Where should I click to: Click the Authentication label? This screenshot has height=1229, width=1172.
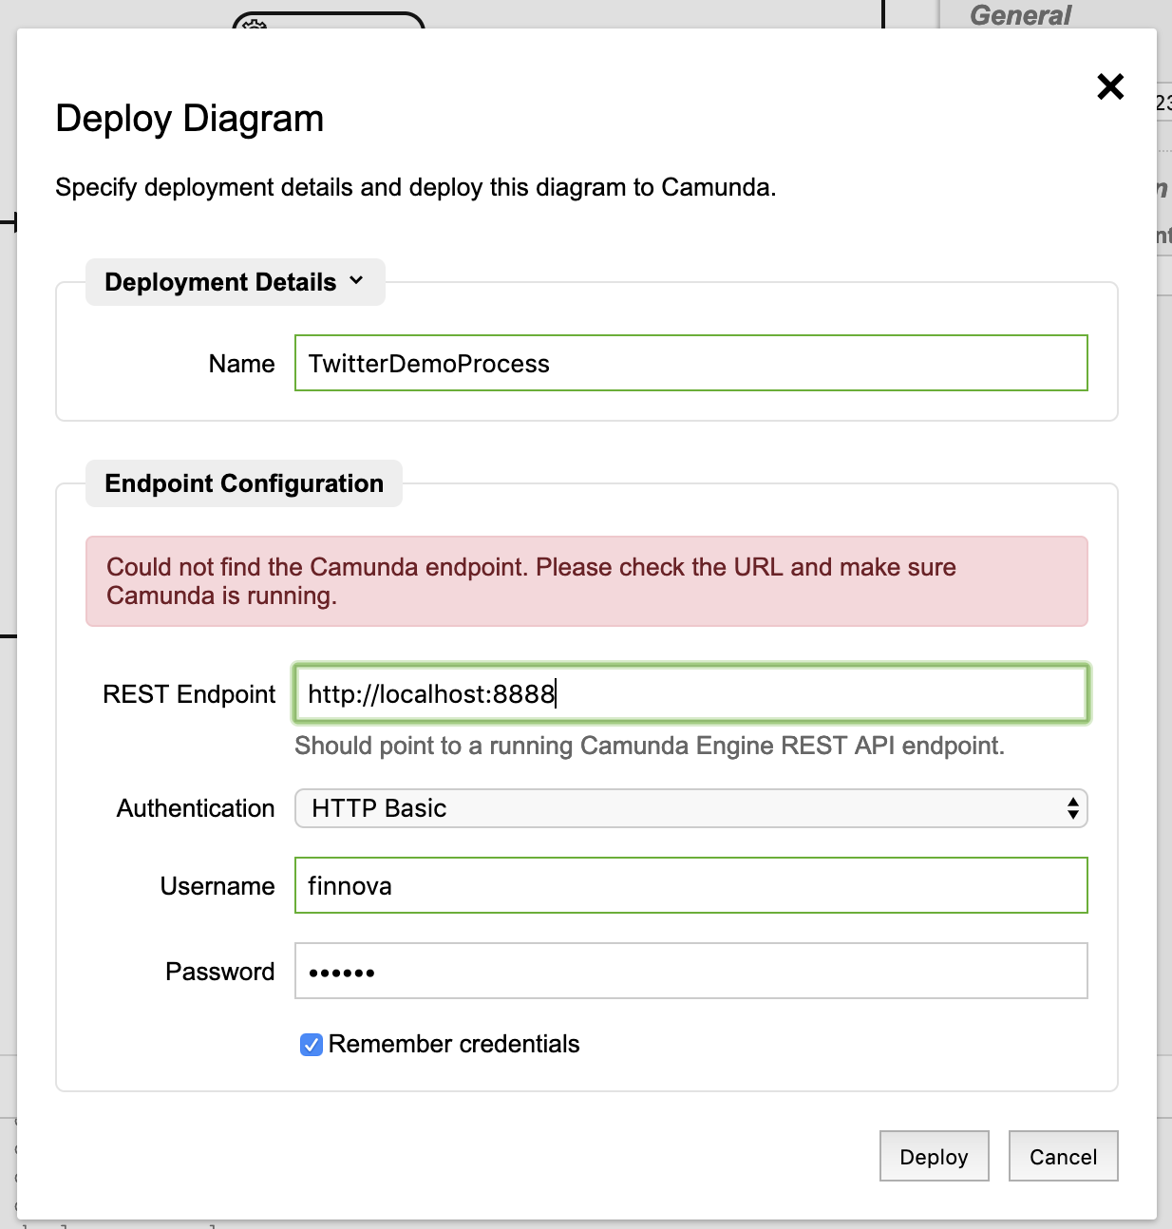(196, 808)
